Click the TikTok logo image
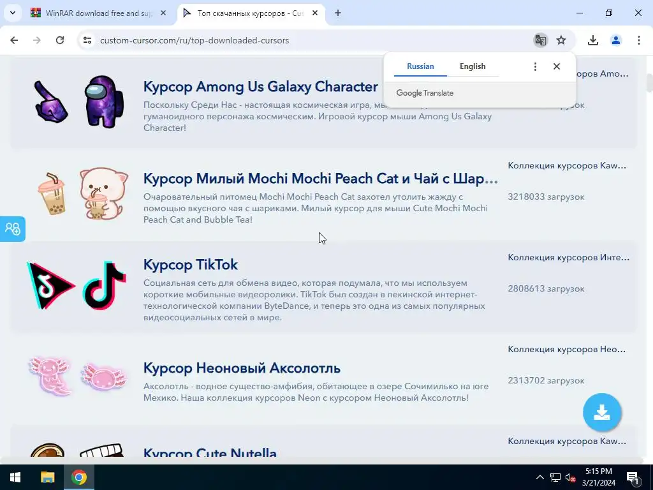 click(x=104, y=285)
